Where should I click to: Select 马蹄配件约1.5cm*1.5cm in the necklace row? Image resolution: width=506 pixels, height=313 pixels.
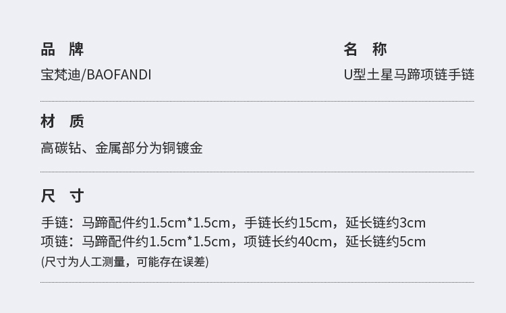[x=156, y=242]
